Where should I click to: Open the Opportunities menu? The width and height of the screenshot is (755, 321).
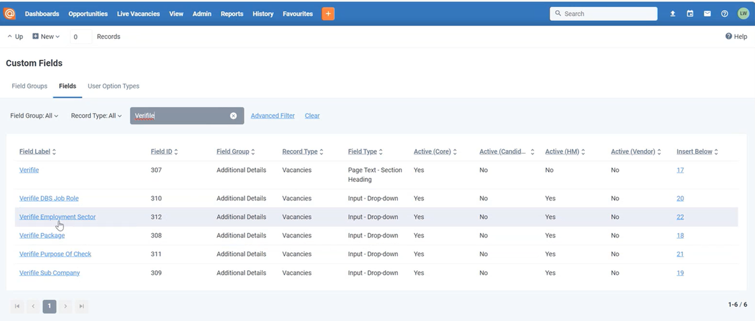(88, 14)
